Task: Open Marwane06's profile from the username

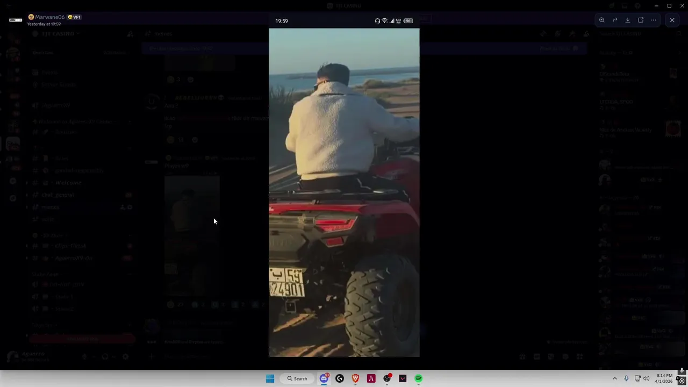Action: click(x=49, y=17)
